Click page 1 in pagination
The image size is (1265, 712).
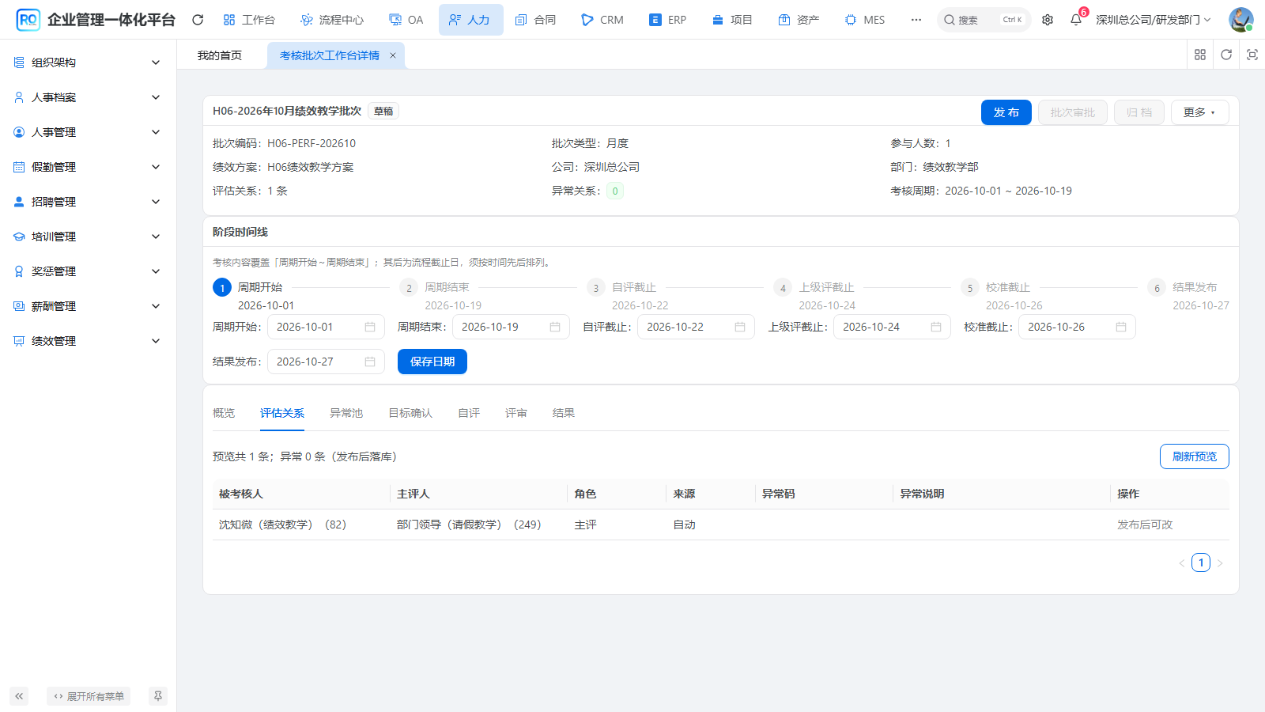click(x=1201, y=562)
